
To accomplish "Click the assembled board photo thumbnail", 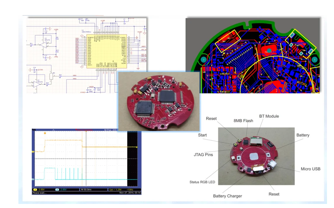I will pos(159,101).
